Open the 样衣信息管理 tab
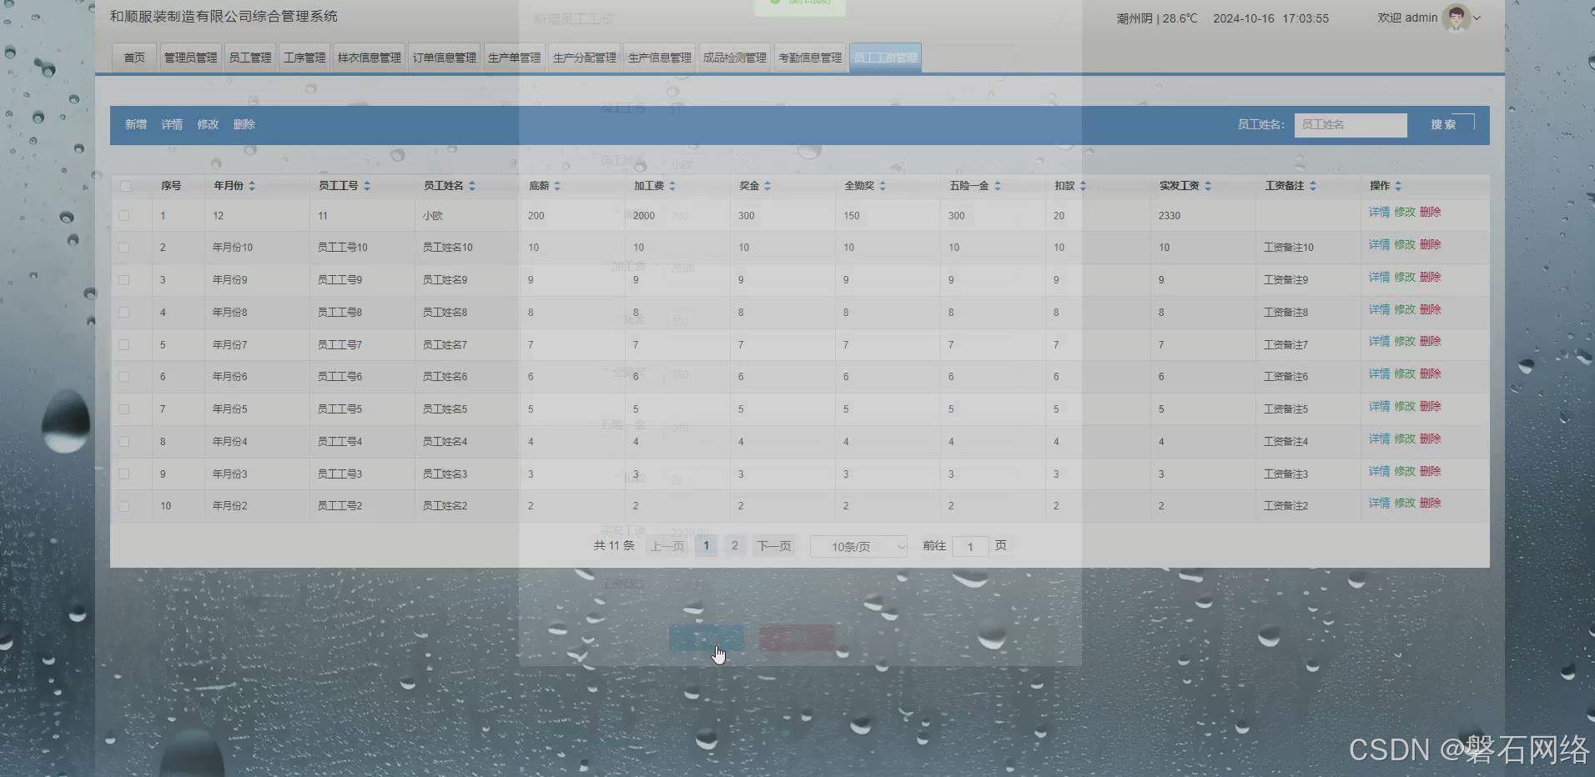The height and width of the screenshot is (777, 1595). [x=370, y=58]
